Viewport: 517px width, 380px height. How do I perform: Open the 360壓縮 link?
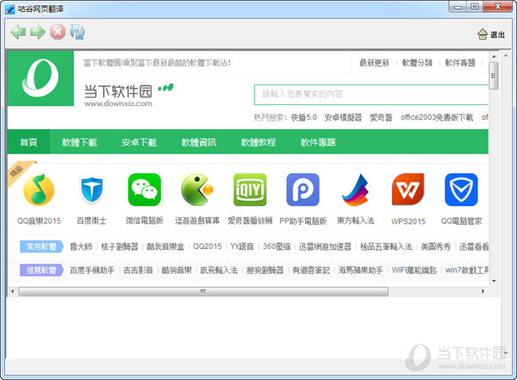tap(277, 246)
